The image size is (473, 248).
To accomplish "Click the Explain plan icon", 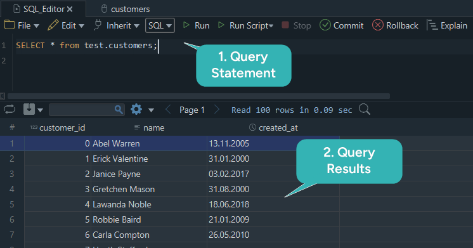I will (x=432, y=25).
